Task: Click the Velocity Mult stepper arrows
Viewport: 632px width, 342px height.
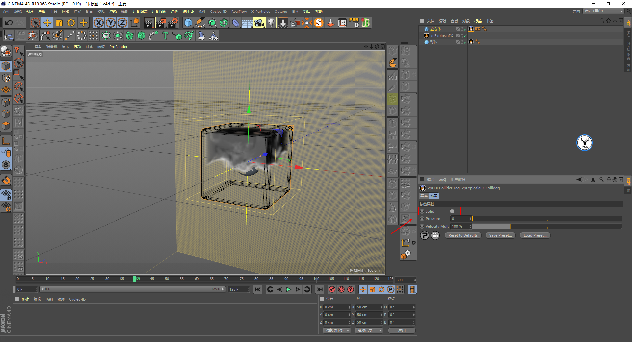Action: (x=470, y=226)
